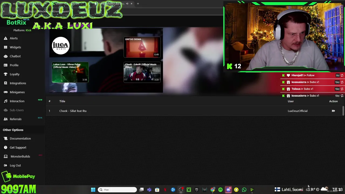Open the UNITAS SIGMA suggested video
The width and height of the screenshot is (345, 194).
[x=142, y=47]
